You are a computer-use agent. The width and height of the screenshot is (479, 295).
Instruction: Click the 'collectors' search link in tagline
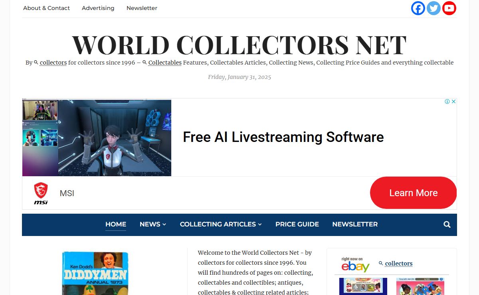pos(53,63)
